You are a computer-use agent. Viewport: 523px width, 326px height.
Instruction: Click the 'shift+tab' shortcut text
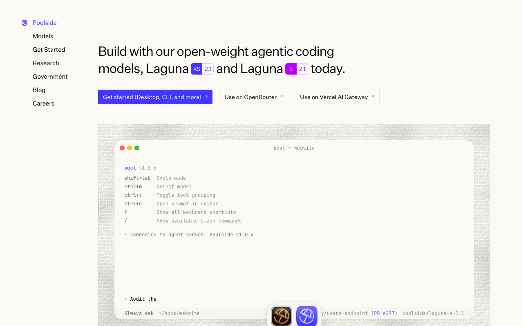coord(137,178)
